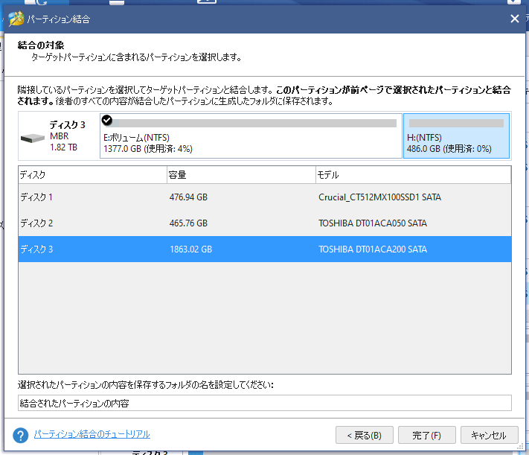The height and width of the screenshot is (455, 529).
Task: Sort by the 容量 column header
Action: pyautogui.click(x=241, y=175)
